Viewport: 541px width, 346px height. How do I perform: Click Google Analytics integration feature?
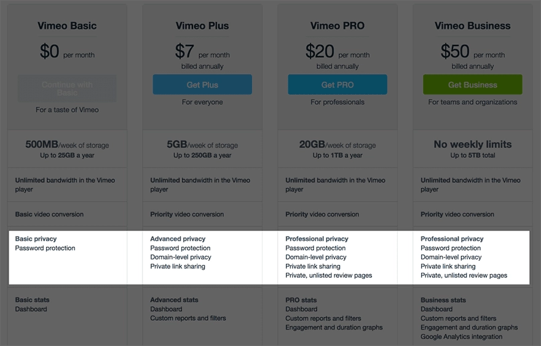pyautogui.click(x=461, y=337)
